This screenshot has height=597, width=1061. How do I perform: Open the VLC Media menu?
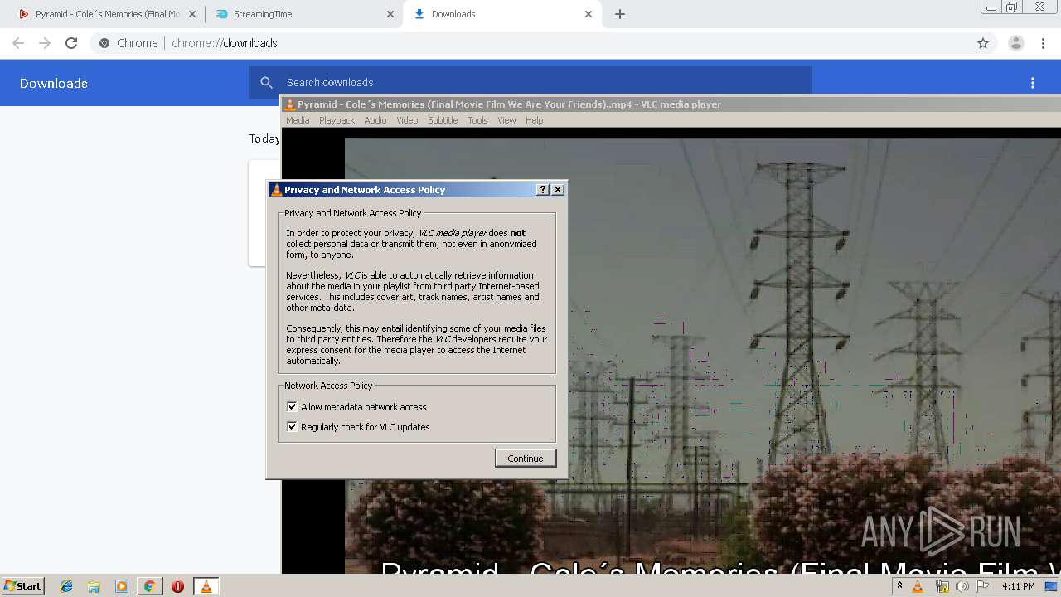[298, 120]
